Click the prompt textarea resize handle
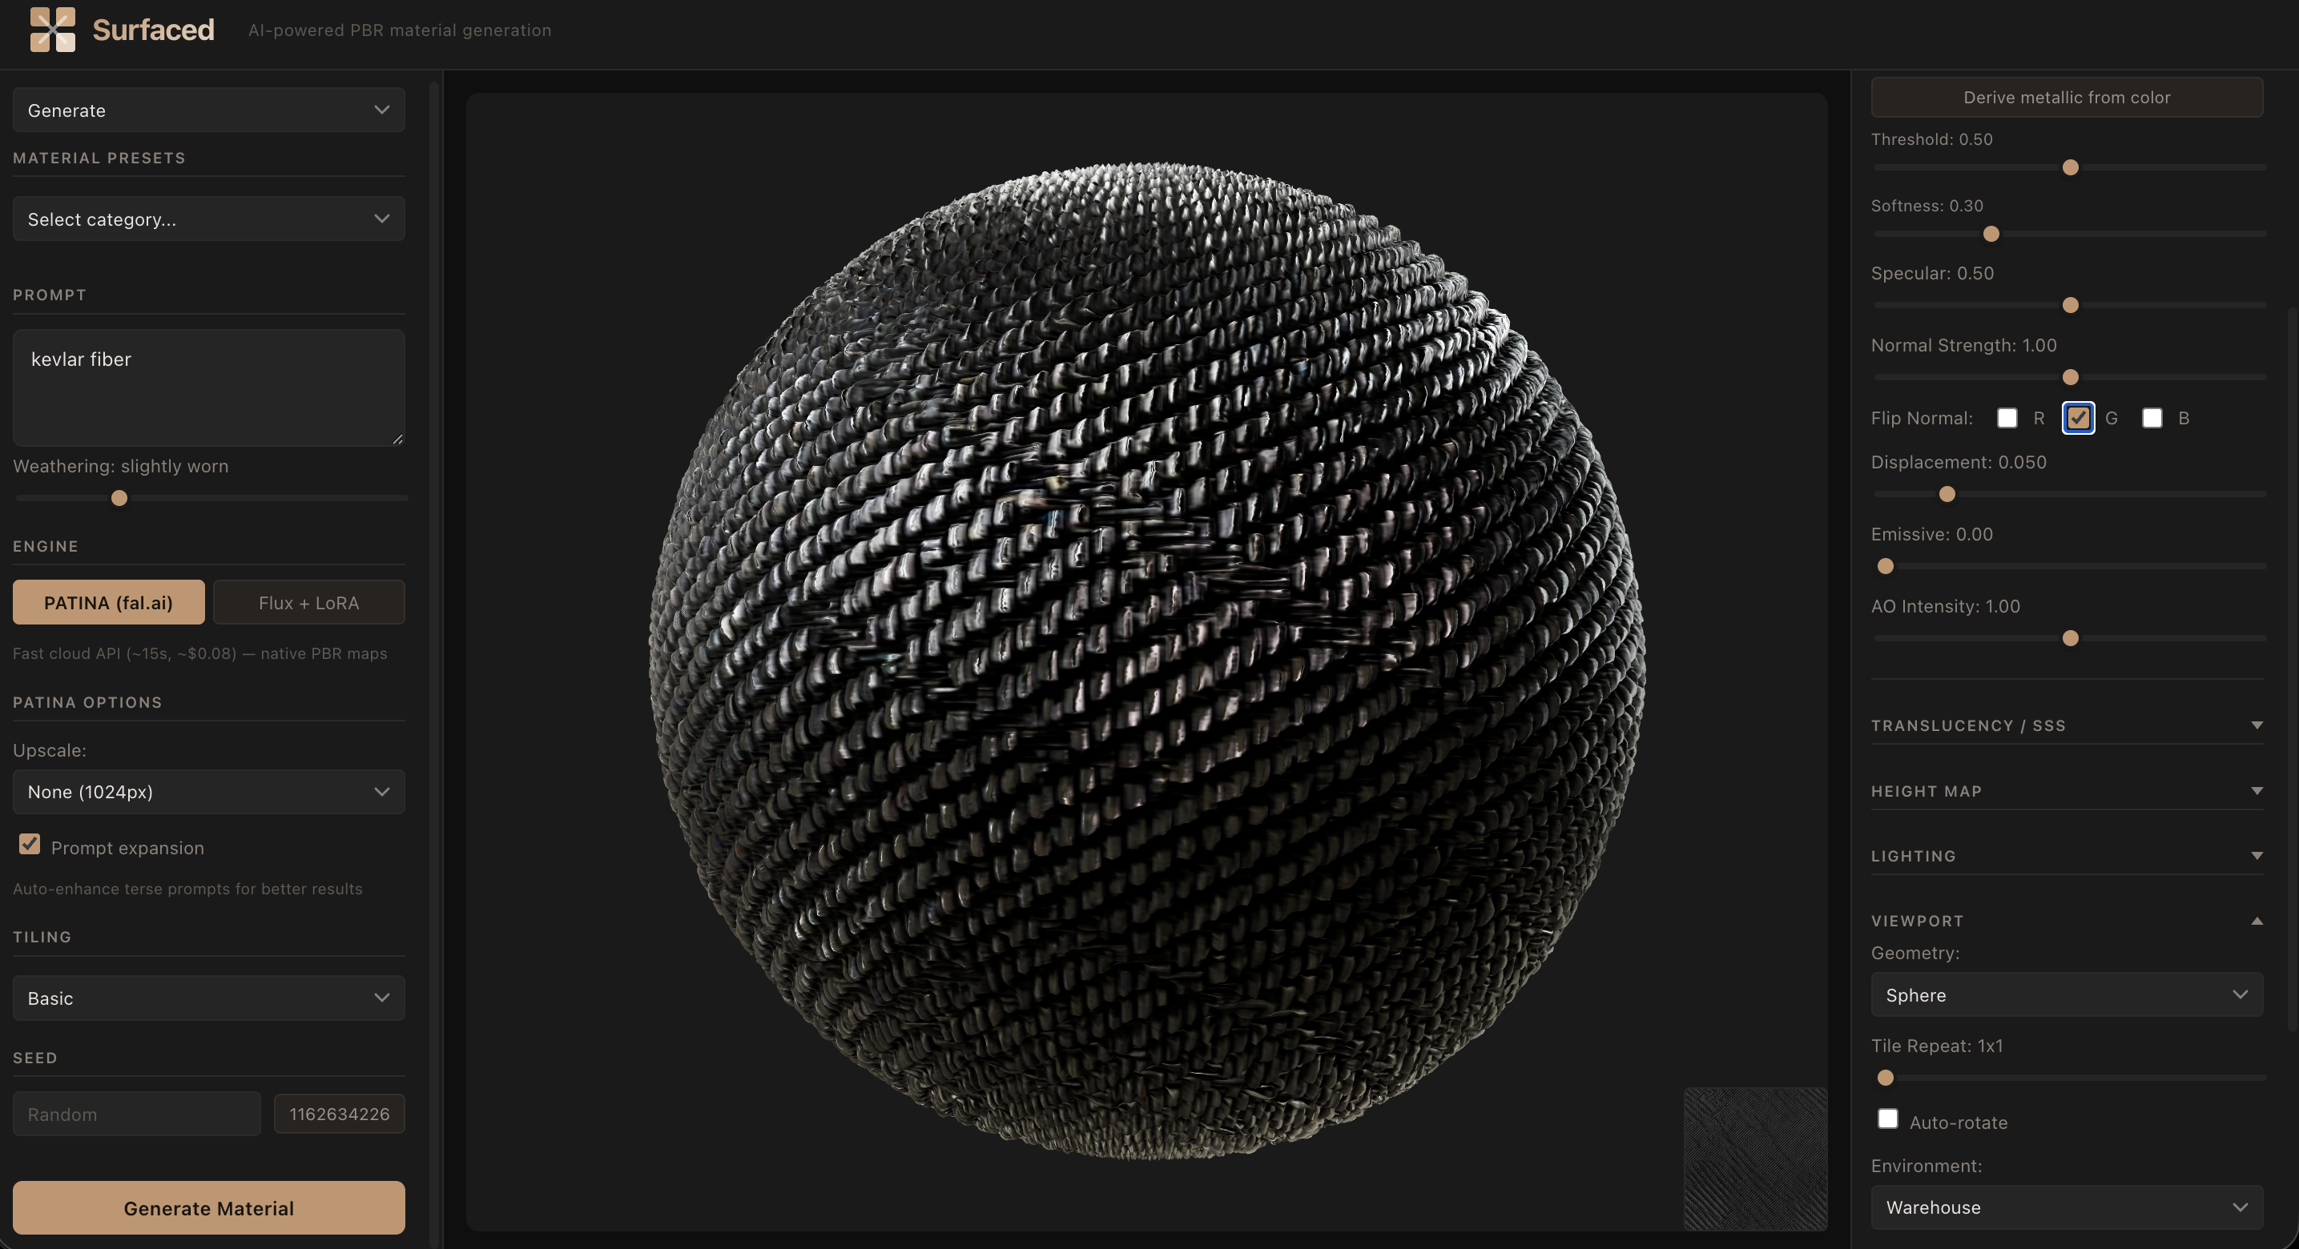Image resolution: width=2299 pixels, height=1249 pixels. pyautogui.click(x=397, y=438)
